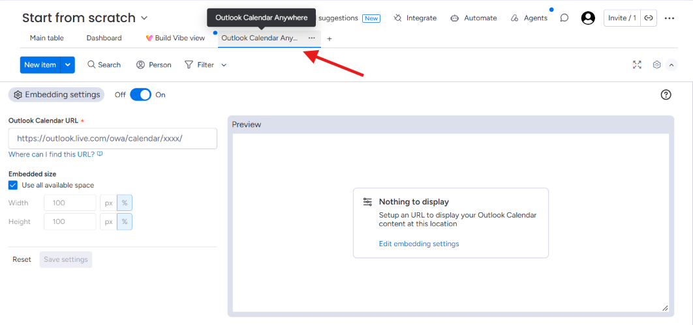Open view settings gear icon
Image resolution: width=693 pixels, height=325 pixels.
tap(656, 65)
